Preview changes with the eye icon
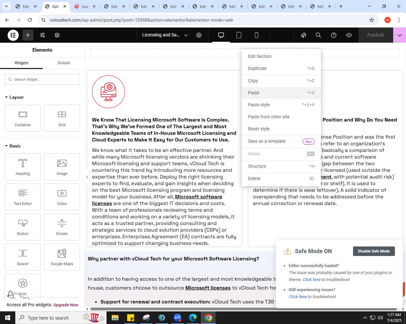Screen dimensions: 406x324 coord(349,35)
